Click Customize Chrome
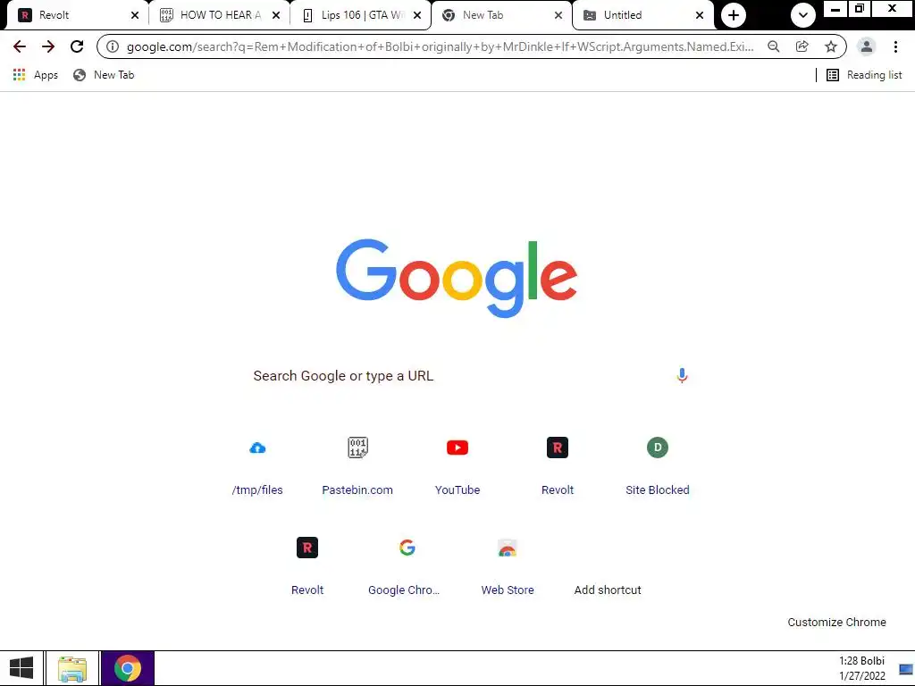Viewport: 915px width, 686px height. 836,622
